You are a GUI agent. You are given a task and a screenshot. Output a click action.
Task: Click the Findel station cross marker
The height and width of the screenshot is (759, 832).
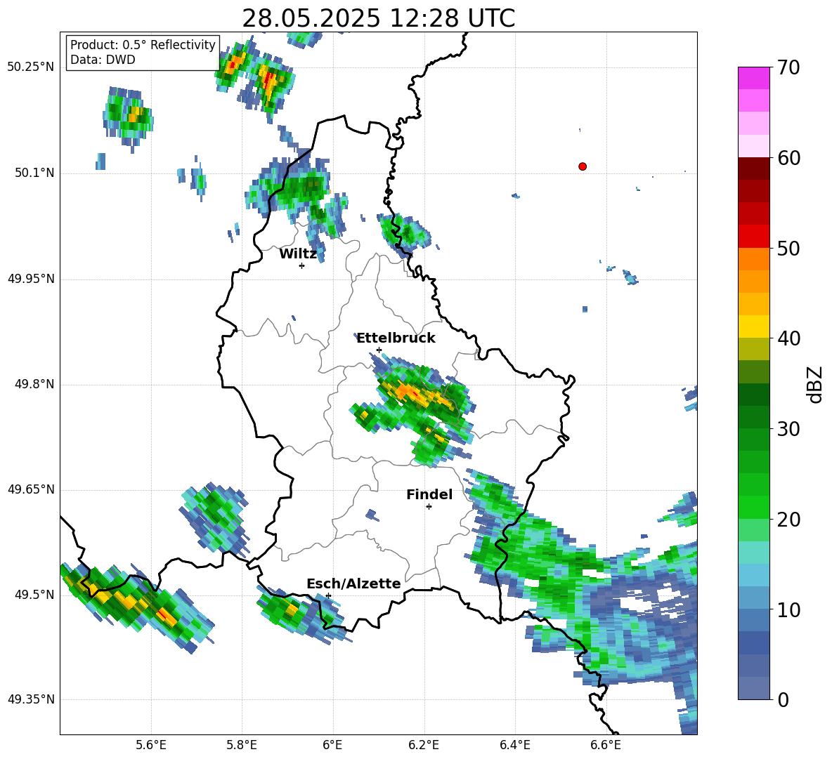coord(429,507)
